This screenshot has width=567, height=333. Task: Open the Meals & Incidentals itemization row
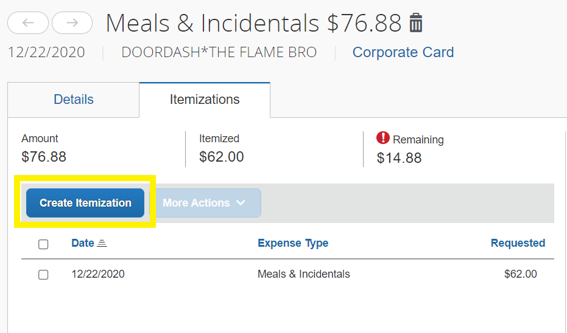304,274
